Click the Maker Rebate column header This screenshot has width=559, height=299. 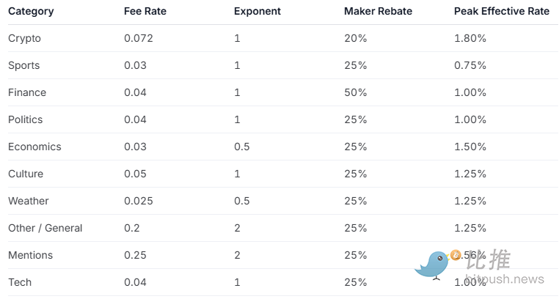click(x=379, y=12)
